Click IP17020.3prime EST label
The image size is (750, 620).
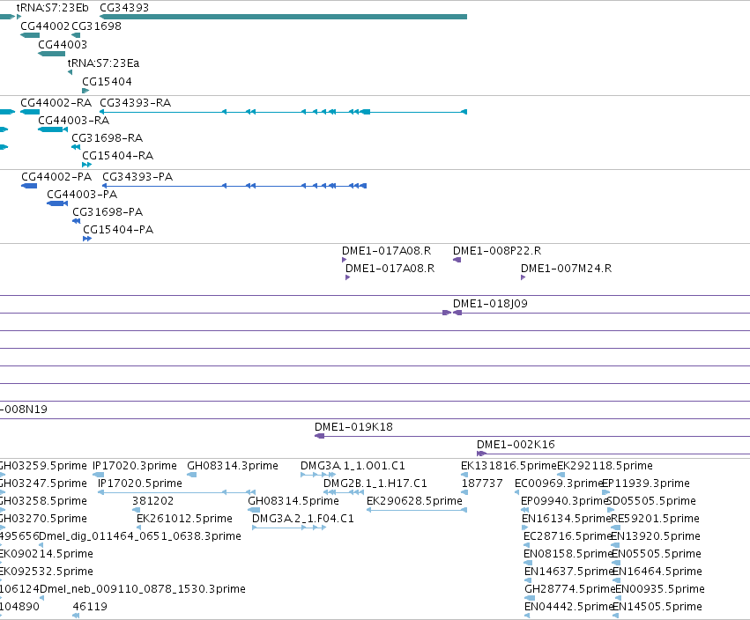pos(135,466)
